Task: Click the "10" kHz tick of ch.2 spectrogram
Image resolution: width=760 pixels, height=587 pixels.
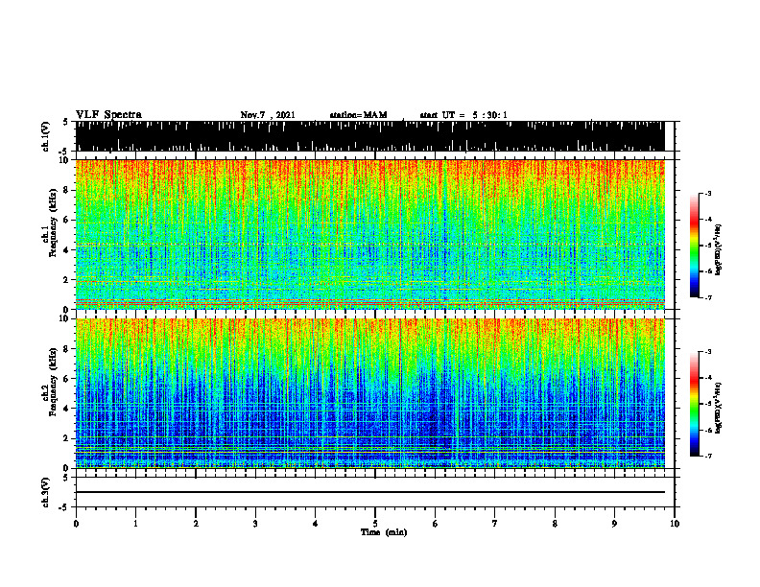Action: 65,318
